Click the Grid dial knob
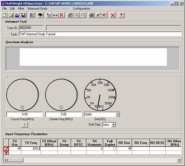The width and height of the screenshot is (185, 166). pos(100,95)
